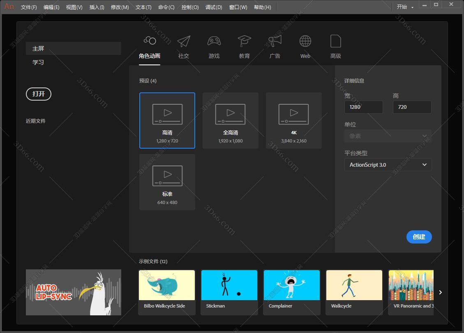Open the Stickman sample file thumbnail
This screenshot has width=464, height=333.
click(x=229, y=285)
